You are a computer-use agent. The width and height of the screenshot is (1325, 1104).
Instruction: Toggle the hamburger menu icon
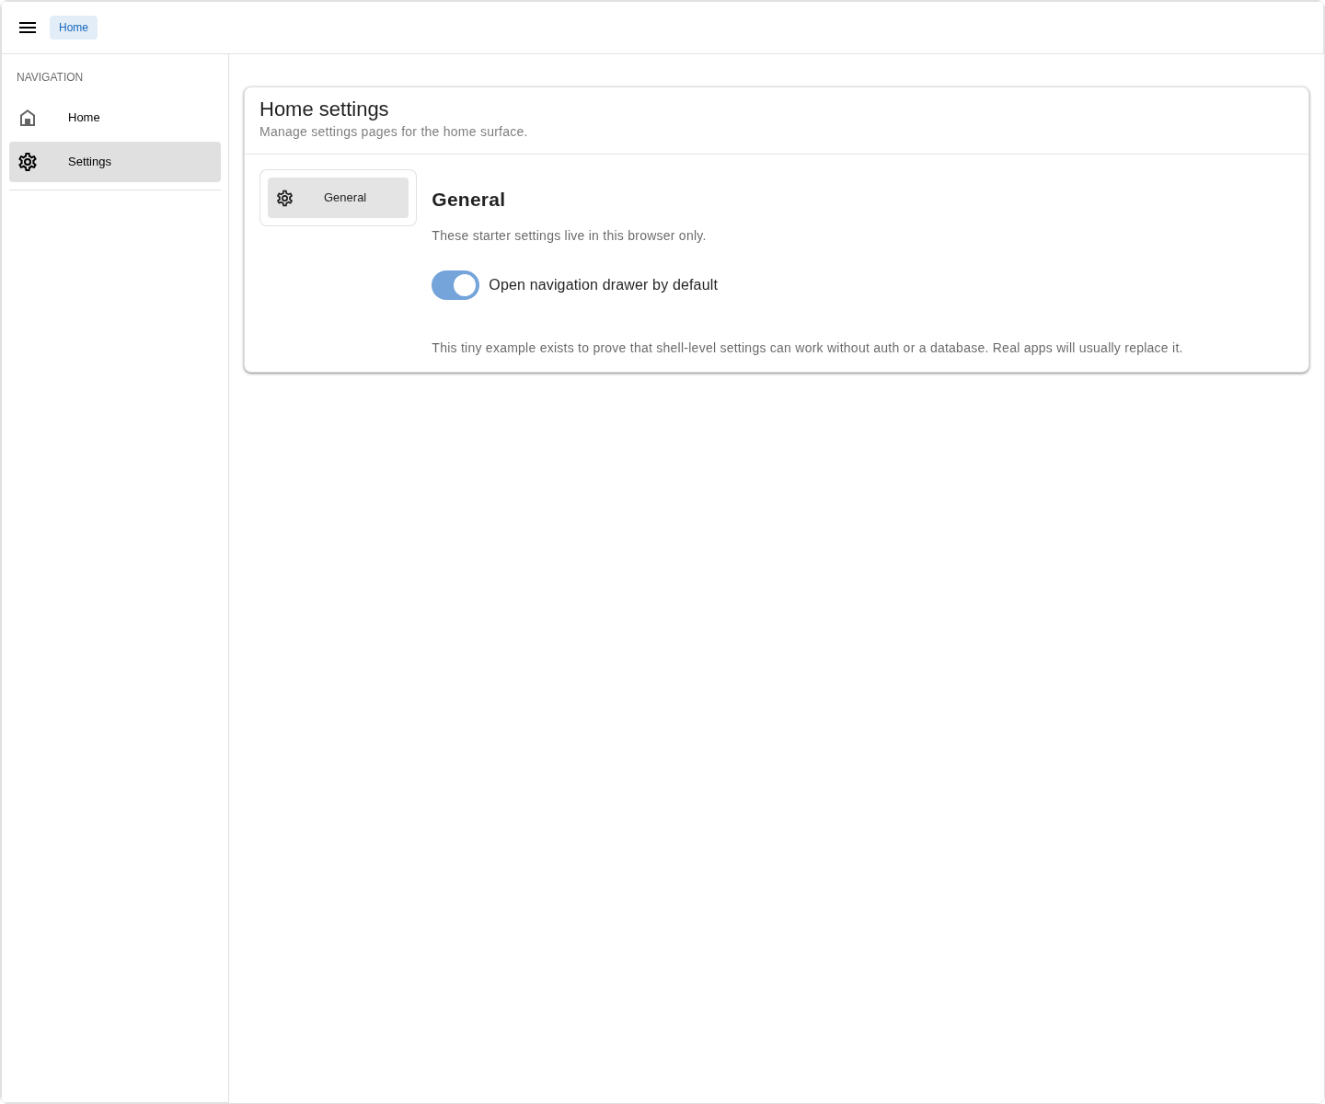(x=28, y=28)
